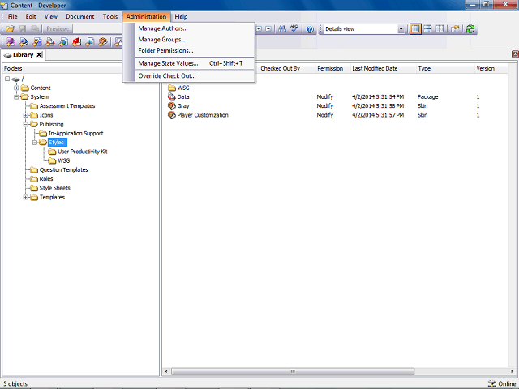Open the Edit menu
This screenshot has height=389, width=519.
(31, 16)
